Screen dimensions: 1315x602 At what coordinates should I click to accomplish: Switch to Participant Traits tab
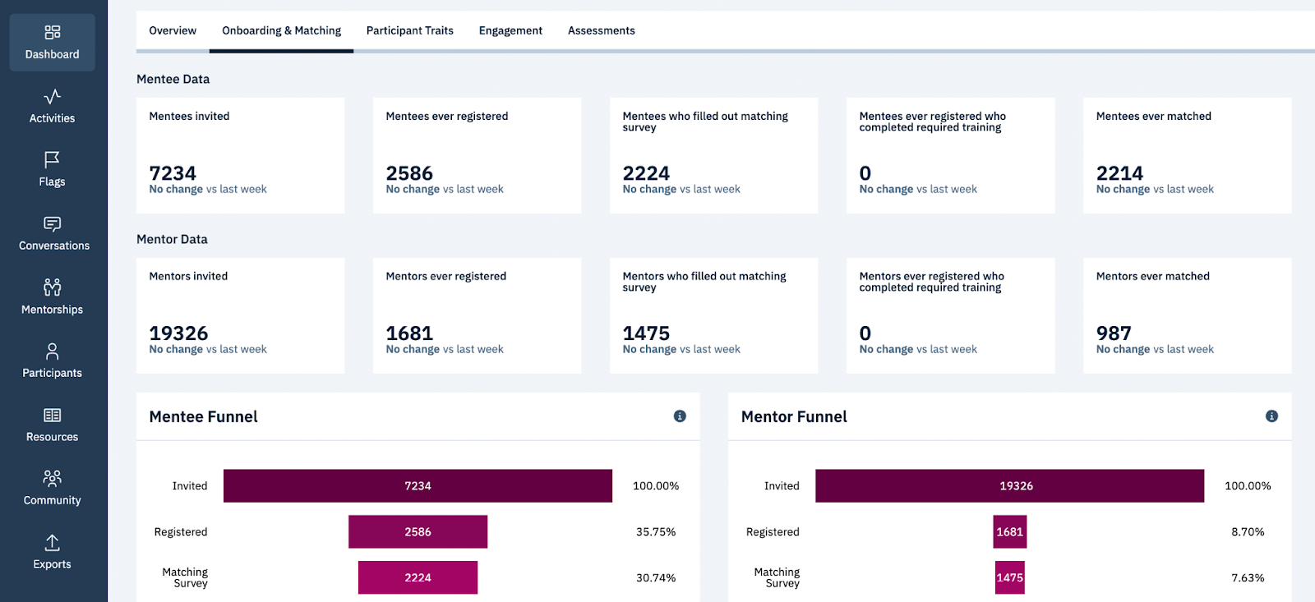click(409, 31)
